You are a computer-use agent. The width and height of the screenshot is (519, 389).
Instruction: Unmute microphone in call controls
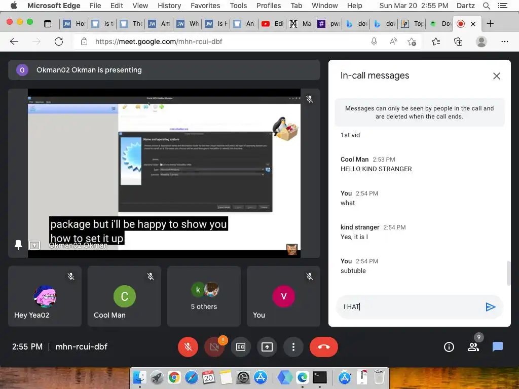(x=188, y=346)
